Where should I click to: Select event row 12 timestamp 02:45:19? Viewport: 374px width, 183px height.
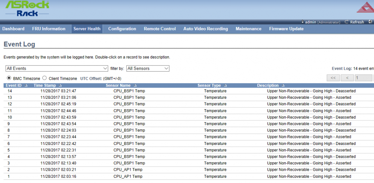(x=58, y=104)
